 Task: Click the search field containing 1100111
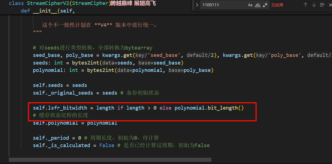pyautogui.click(x=222, y=5)
